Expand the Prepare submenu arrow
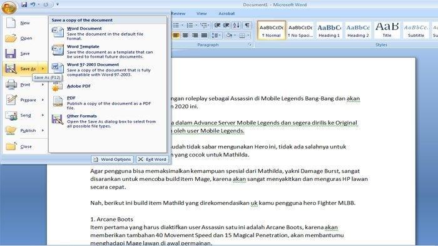The width and height of the screenshot is (438, 246). coord(43,100)
